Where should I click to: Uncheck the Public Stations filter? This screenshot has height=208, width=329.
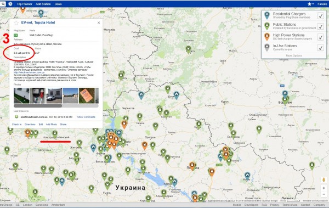pyautogui.click(x=320, y=26)
